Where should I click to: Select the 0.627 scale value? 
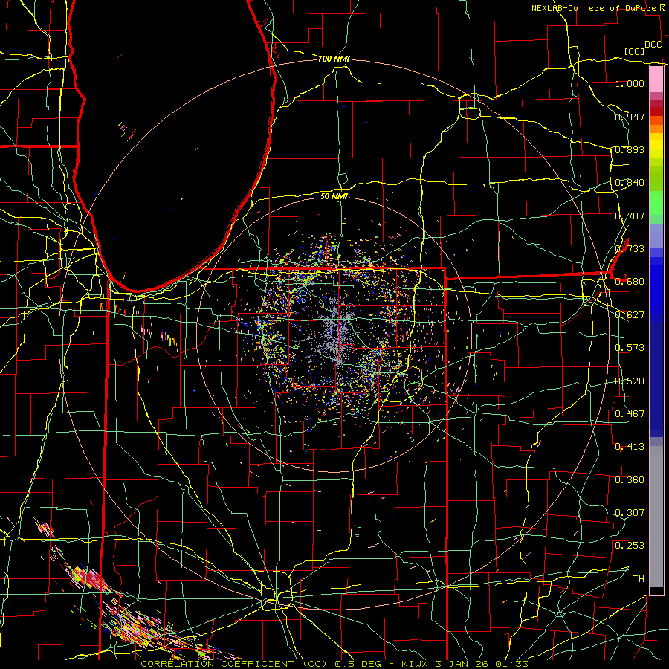[x=630, y=315]
